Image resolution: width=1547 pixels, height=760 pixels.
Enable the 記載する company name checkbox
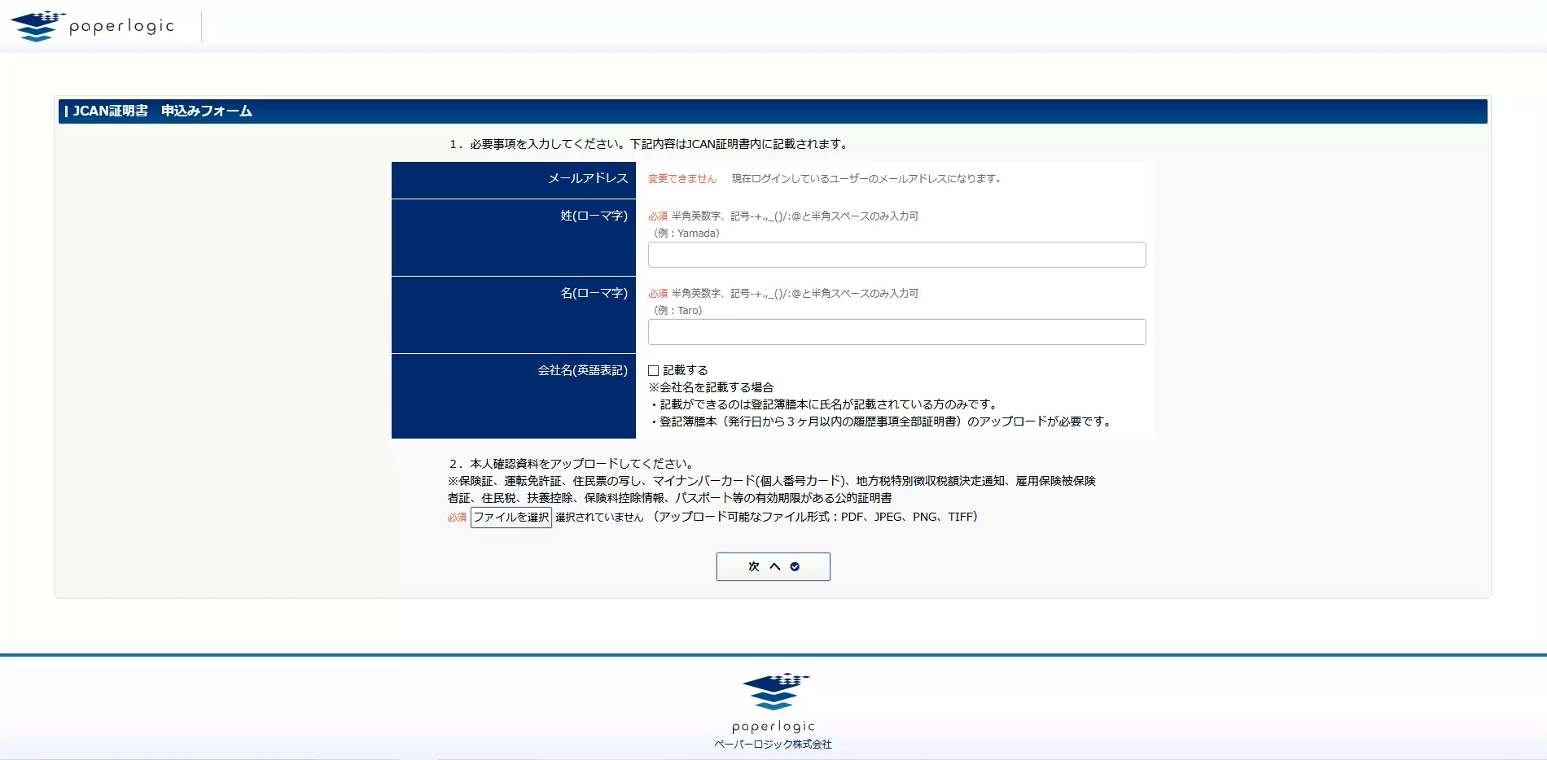pyautogui.click(x=653, y=371)
